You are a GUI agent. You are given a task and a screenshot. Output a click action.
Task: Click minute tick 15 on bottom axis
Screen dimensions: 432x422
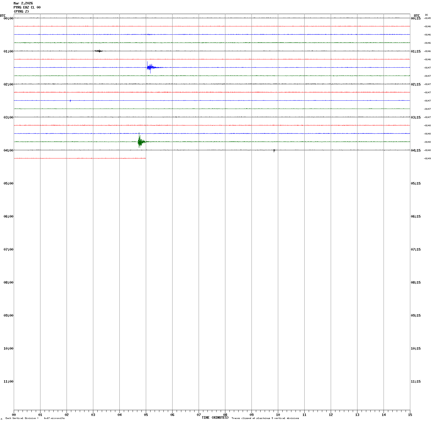point(410,415)
